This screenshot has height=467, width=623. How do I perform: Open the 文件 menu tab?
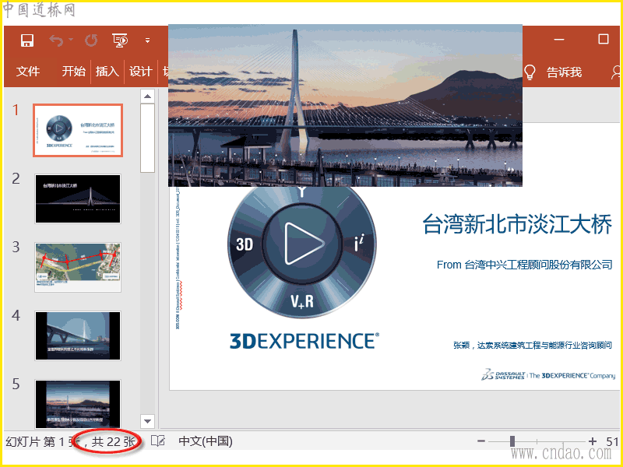point(28,72)
